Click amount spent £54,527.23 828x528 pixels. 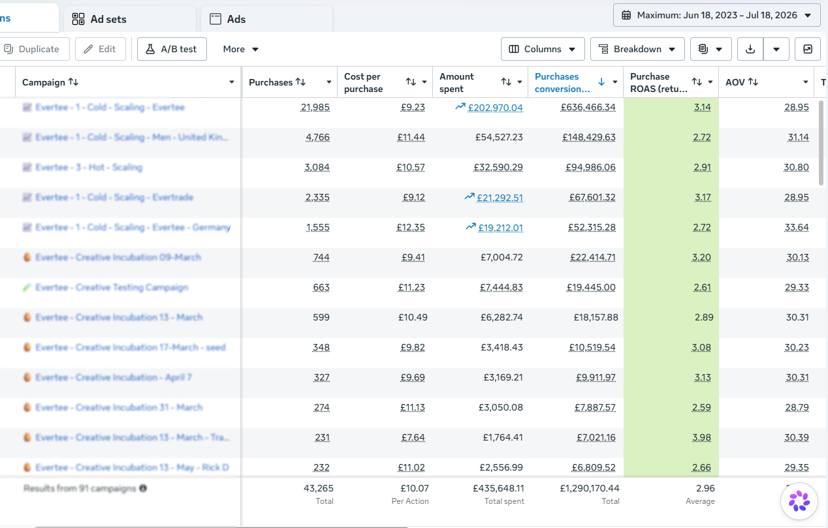point(499,137)
